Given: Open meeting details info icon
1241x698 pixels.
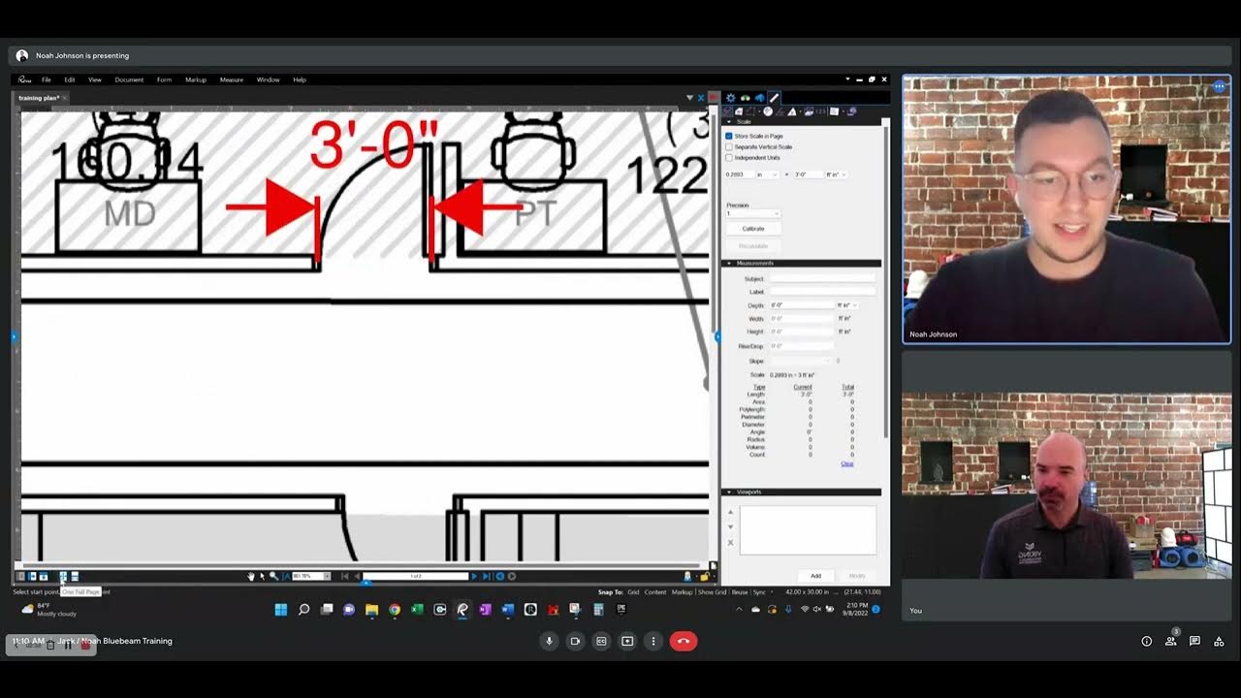Looking at the screenshot, I should 1147,641.
